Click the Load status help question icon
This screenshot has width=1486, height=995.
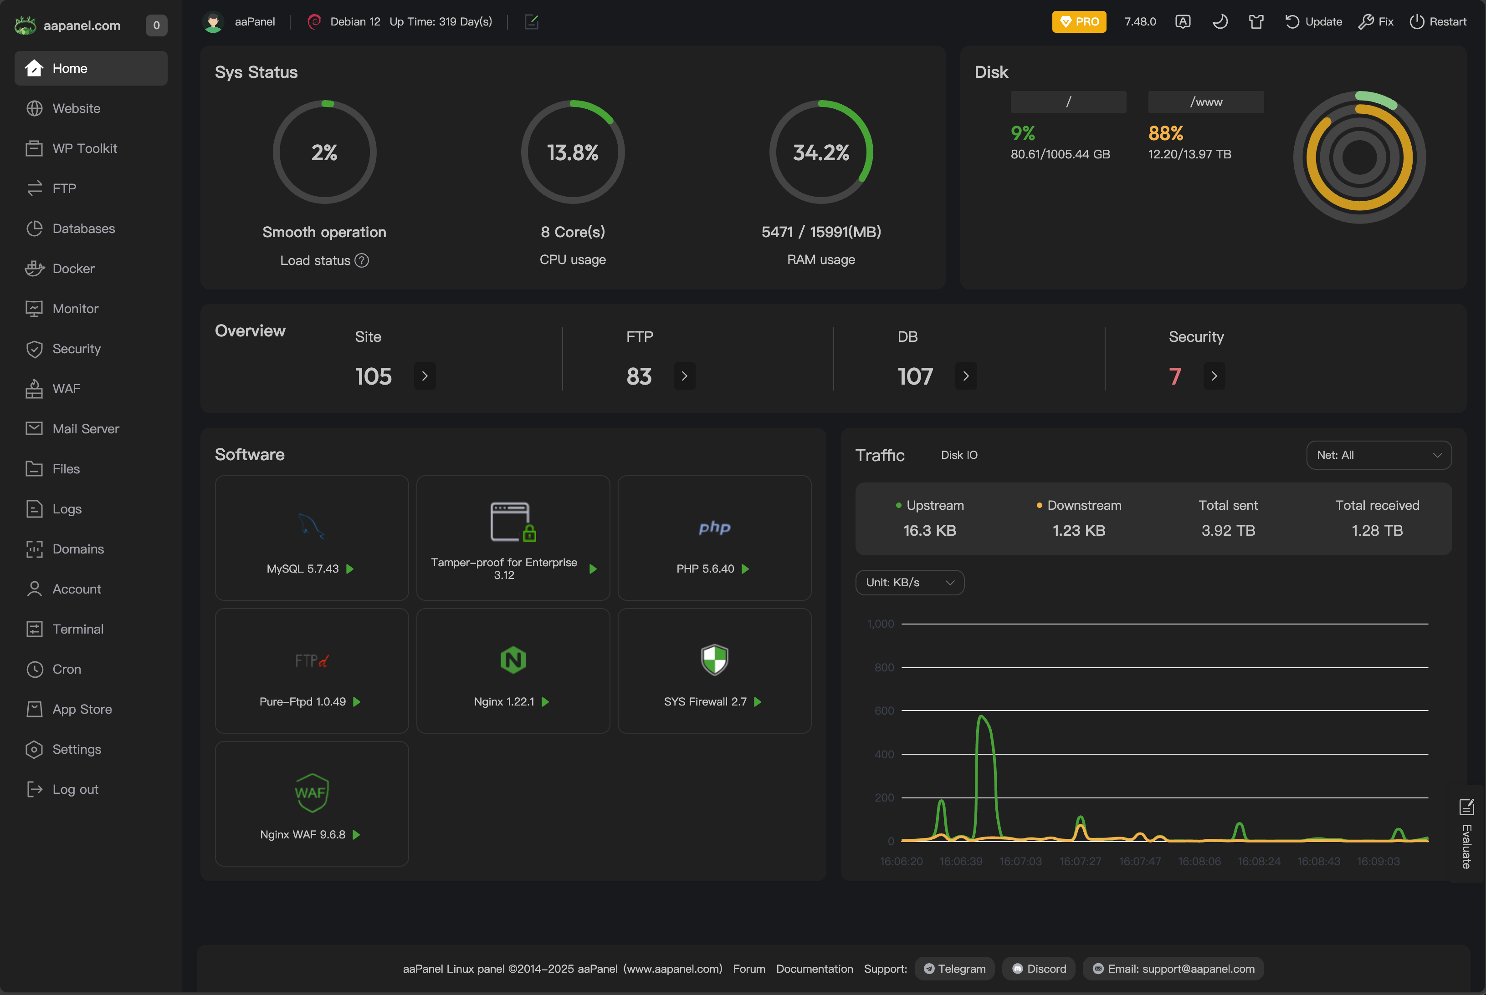[362, 260]
